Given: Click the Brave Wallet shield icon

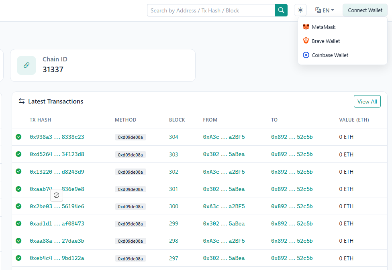Looking at the screenshot, I should point(306,41).
